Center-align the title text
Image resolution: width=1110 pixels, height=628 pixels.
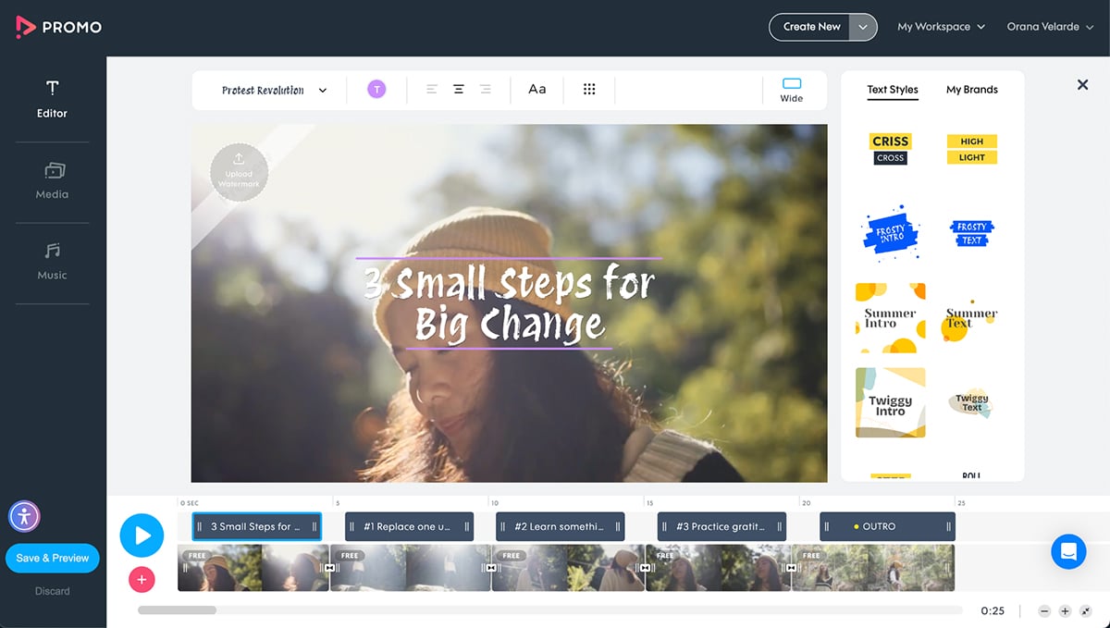coord(458,89)
